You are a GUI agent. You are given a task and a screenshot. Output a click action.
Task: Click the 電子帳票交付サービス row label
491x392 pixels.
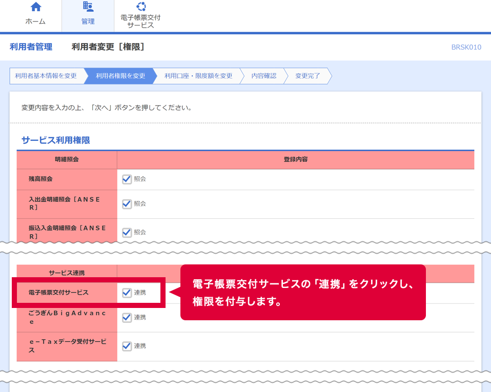pos(58,293)
